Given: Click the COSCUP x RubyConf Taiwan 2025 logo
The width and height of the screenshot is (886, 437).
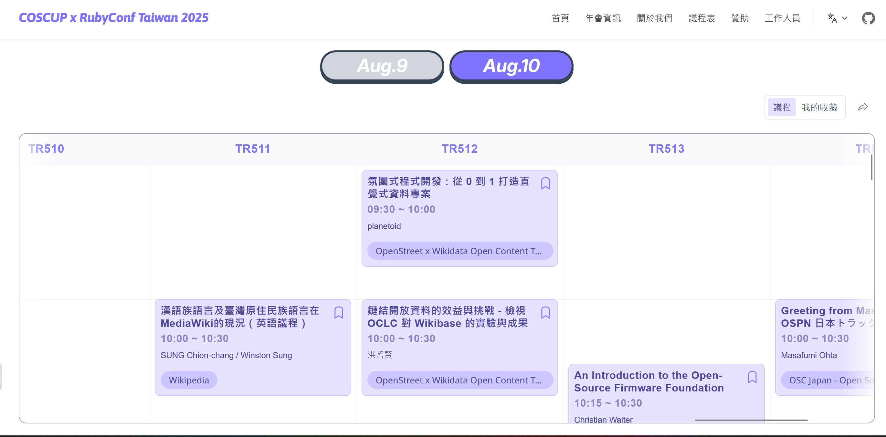Looking at the screenshot, I should click(x=113, y=17).
